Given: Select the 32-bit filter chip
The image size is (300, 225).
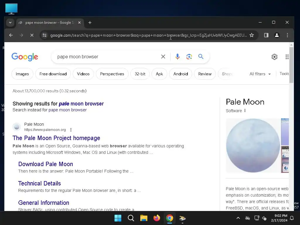Looking at the screenshot, I should pos(140,74).
